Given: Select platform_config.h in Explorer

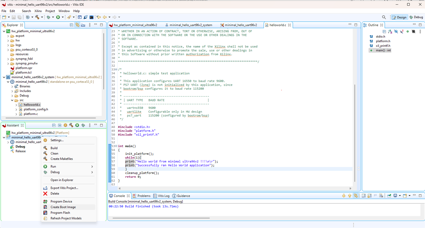Looking at the screenshot, I should [x=33, y=109].
